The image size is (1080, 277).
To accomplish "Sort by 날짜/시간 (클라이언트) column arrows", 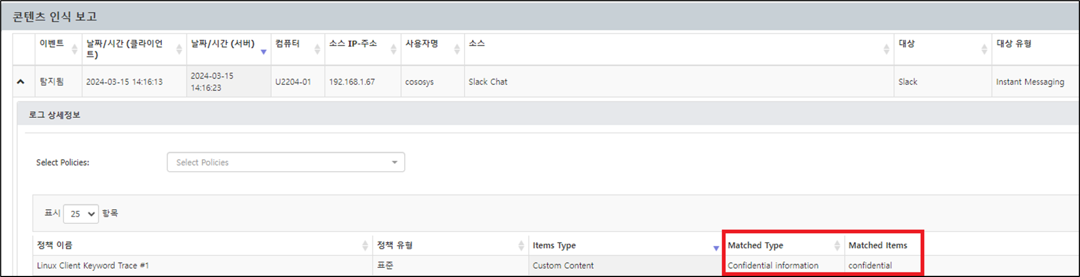I will [179, 49].
